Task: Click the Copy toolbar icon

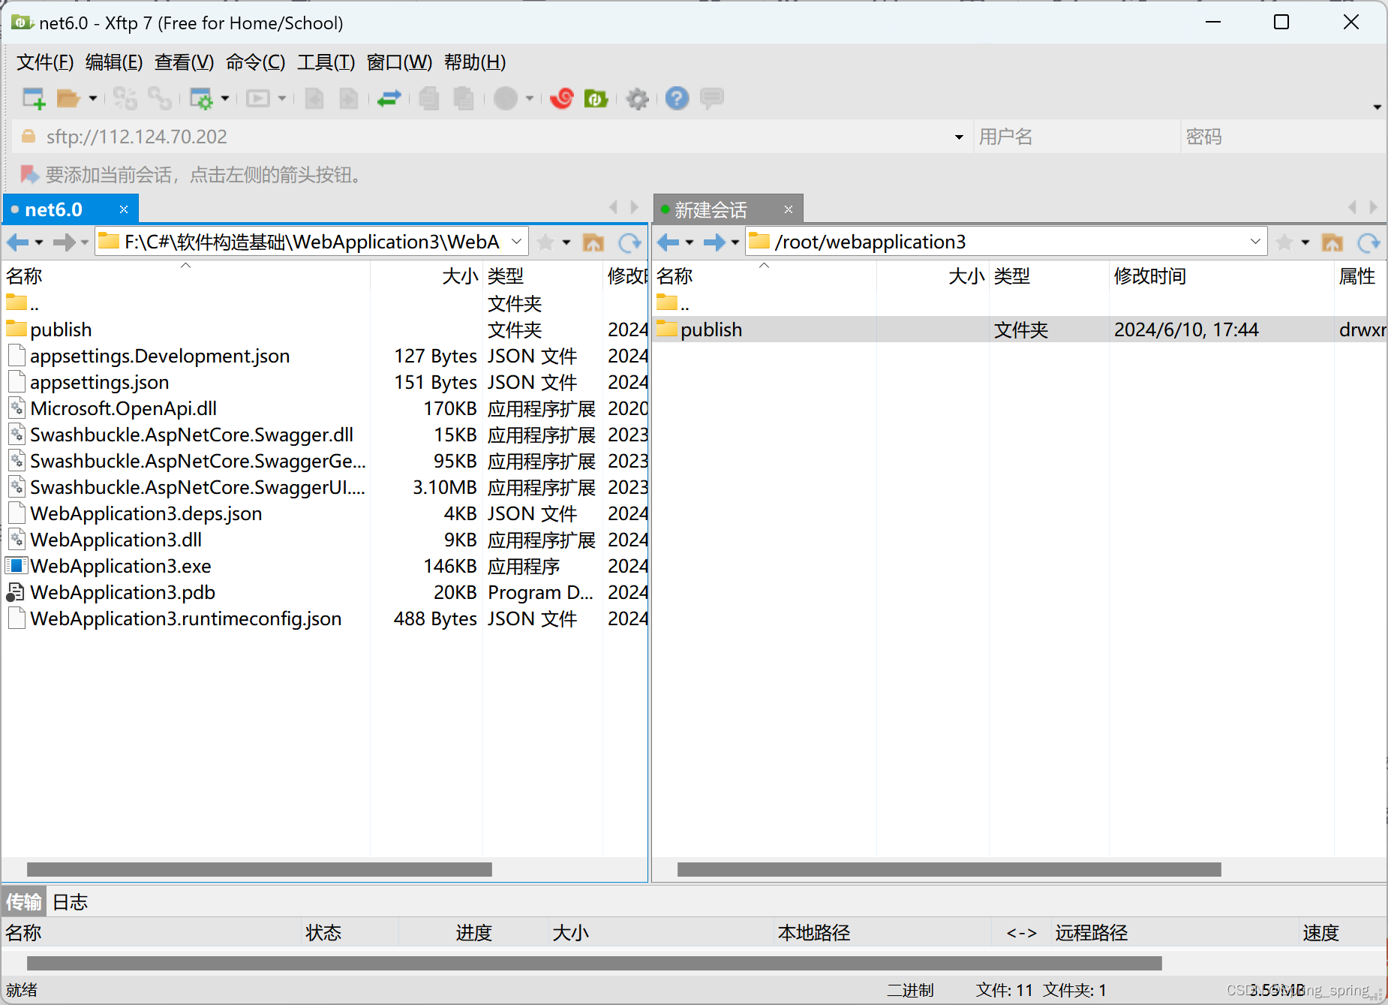Action: (x=429, y=98)
